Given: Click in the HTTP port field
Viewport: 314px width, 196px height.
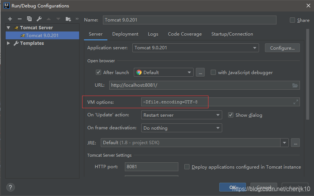Looking at the screenshot, I should [x=151, y=167].
